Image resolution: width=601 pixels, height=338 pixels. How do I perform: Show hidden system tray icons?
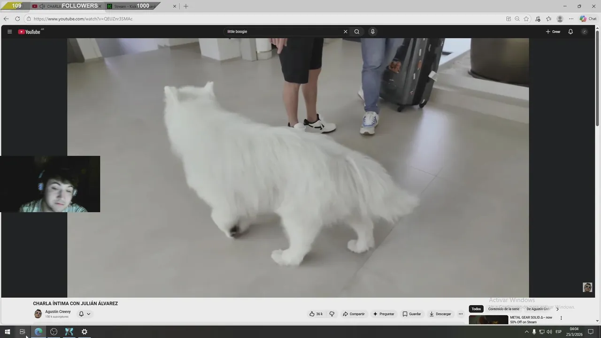coord(526,332)
